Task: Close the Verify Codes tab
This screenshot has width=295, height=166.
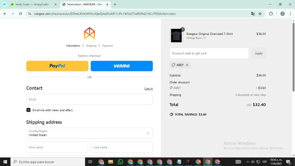Action: pos(55,4)
